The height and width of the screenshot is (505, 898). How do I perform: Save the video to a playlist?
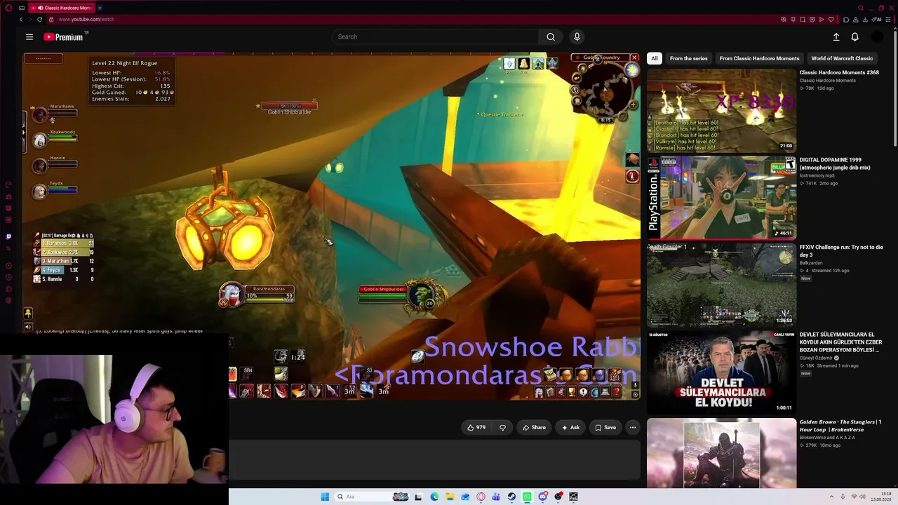(x=605, y=427)
